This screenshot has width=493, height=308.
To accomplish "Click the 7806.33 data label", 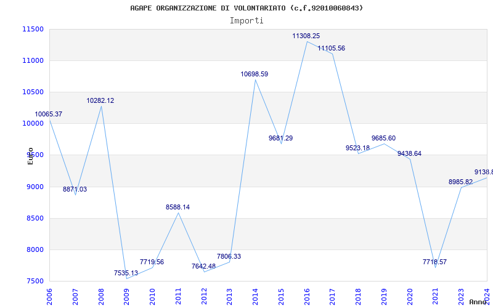I will click(229, 256).
